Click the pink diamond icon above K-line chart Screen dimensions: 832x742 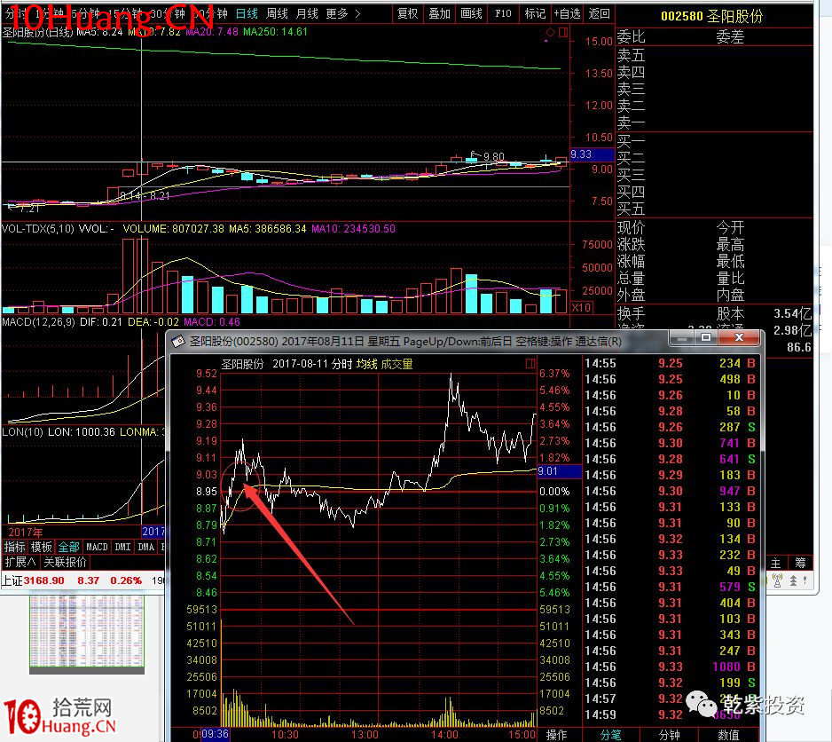(x=550, y=33)
